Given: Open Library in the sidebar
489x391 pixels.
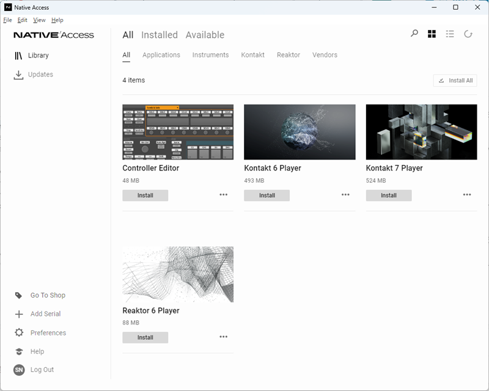Looking at the screenshot, I should pyautogui.click(x=39, y=56).
